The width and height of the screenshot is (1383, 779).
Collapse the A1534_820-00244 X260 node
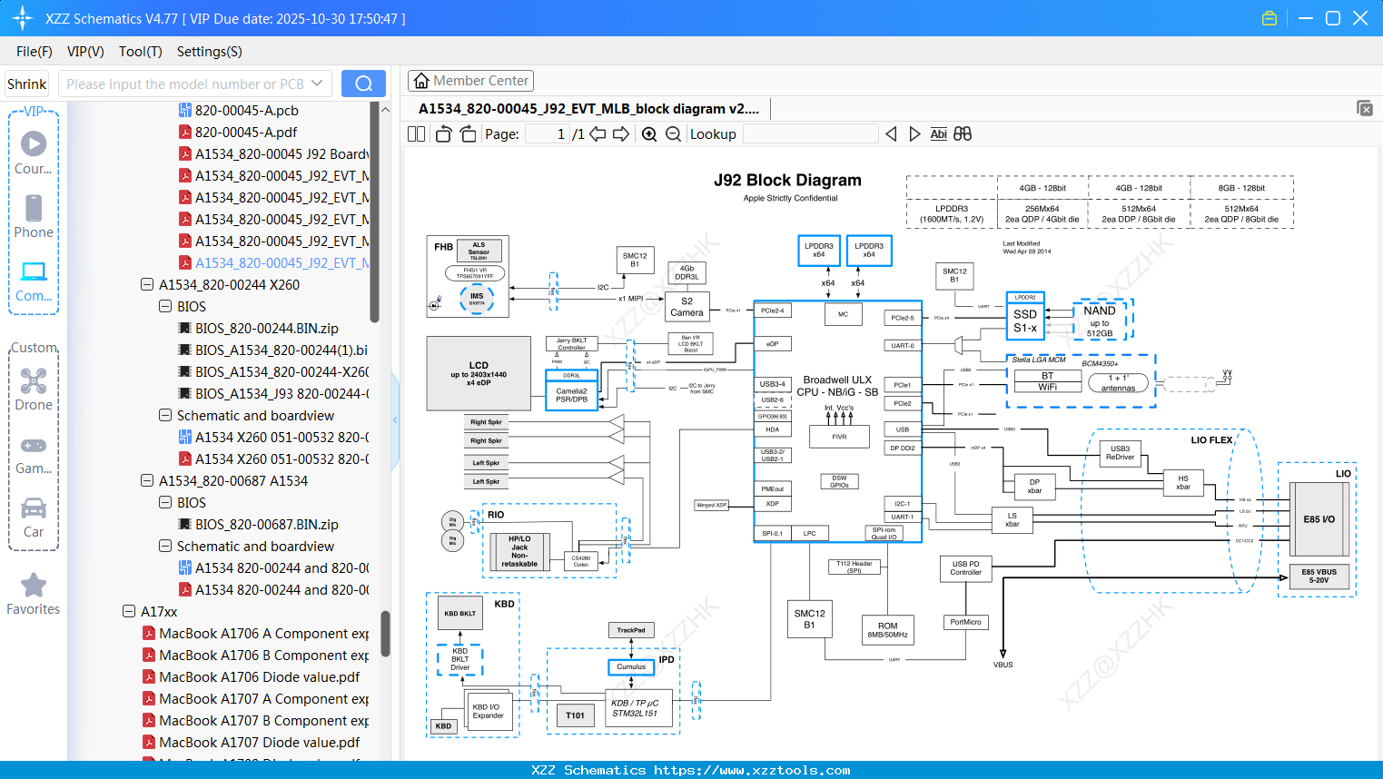(147, 285)
